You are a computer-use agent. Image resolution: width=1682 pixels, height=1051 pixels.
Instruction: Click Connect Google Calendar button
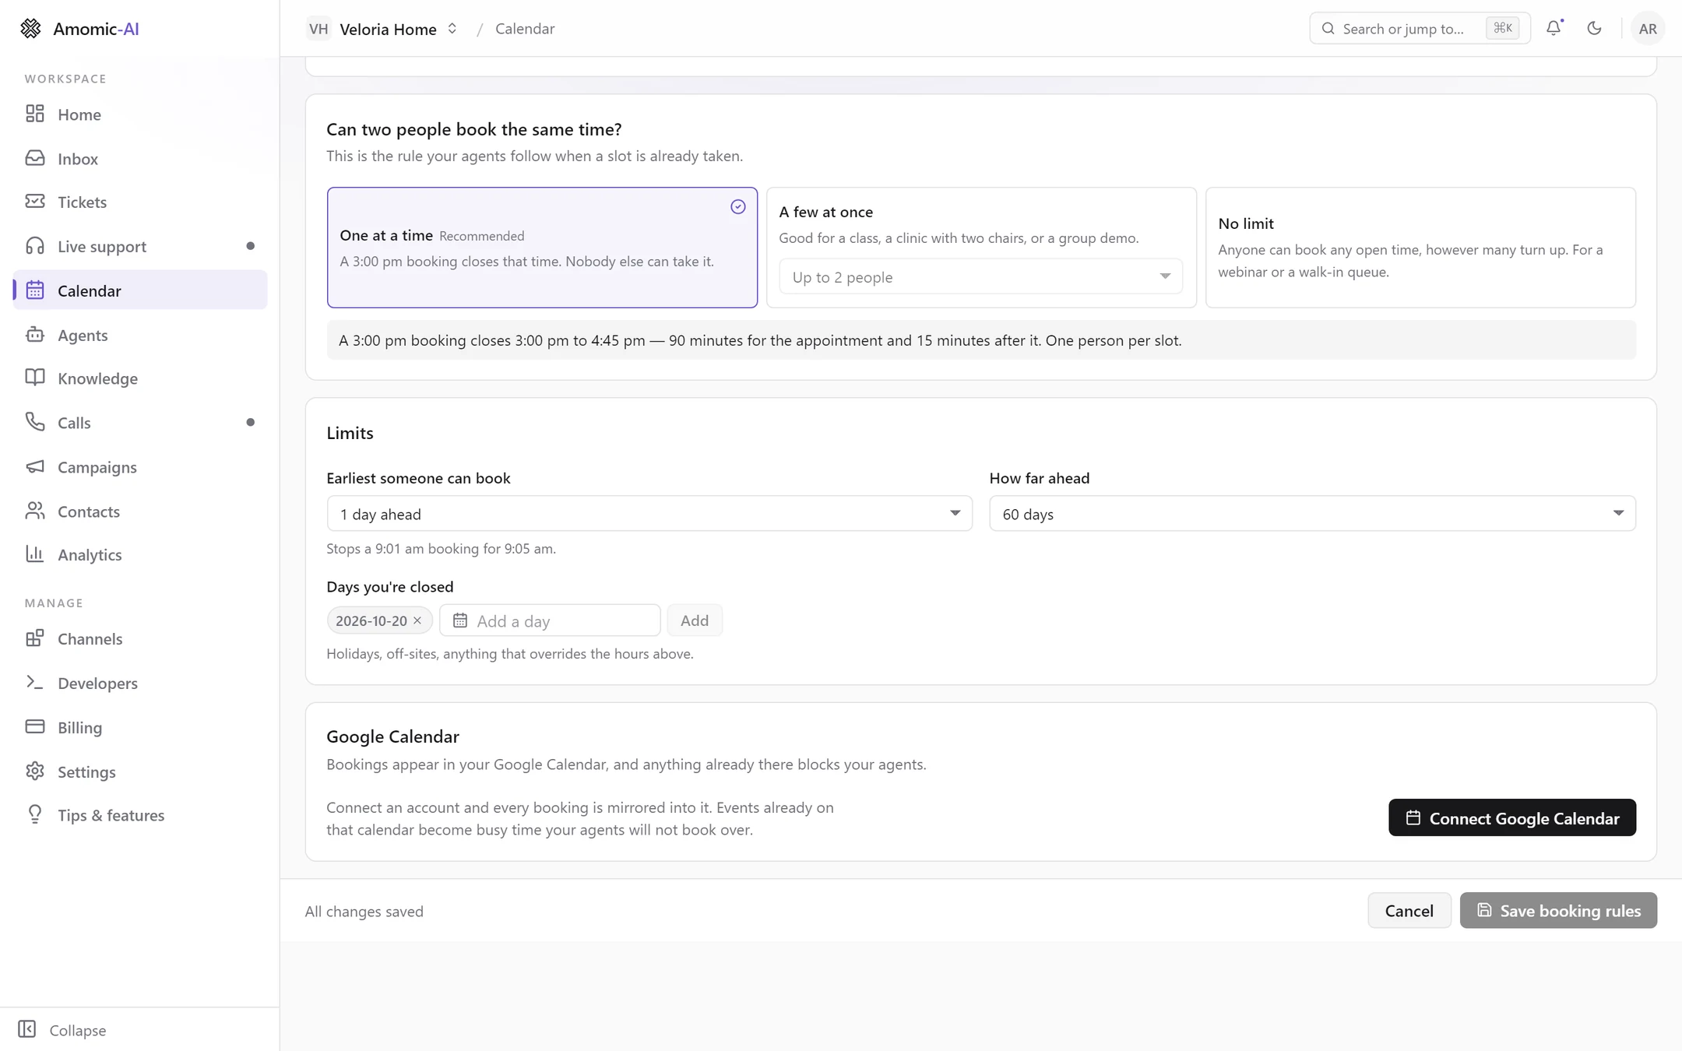(1511, 817)
